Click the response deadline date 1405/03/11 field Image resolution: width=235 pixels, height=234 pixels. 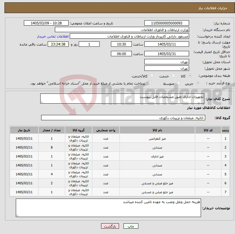167,44
